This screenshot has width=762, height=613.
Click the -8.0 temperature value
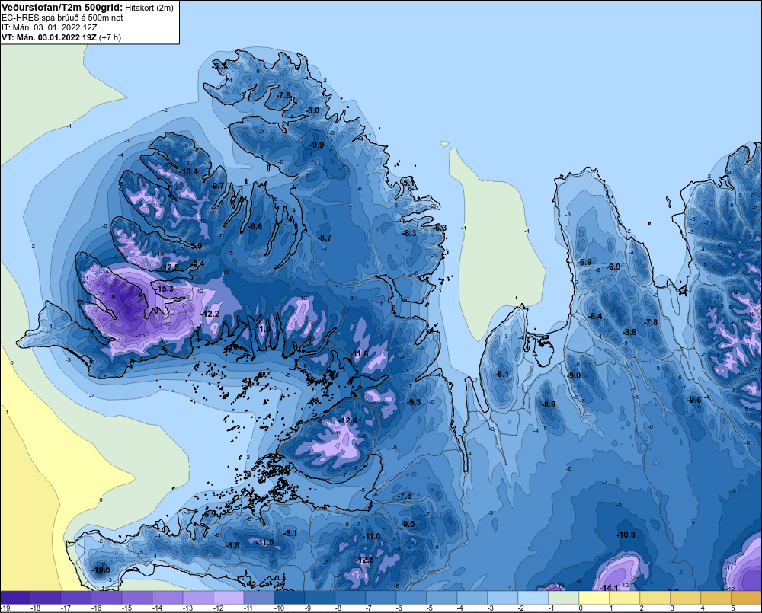[x=312, y=110]
